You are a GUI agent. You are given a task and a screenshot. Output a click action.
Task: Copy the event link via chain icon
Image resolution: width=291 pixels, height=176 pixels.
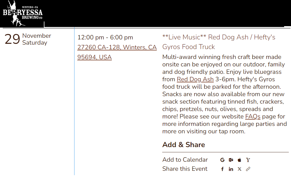tap(248, 169)
